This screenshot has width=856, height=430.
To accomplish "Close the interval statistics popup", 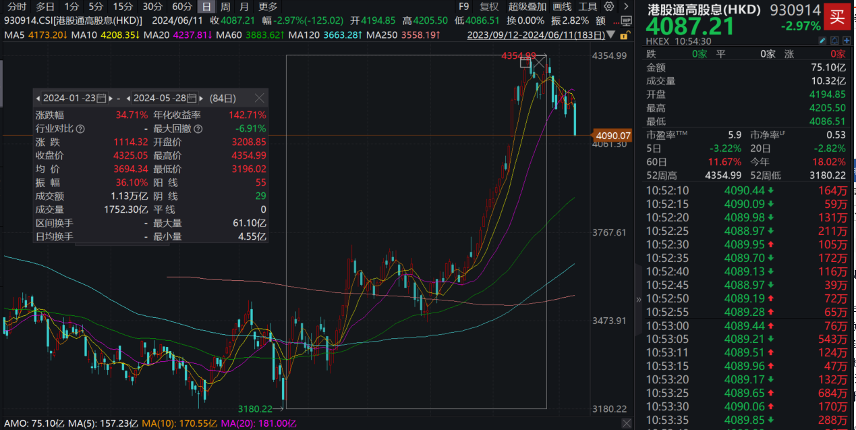I will tap(259, 98).
